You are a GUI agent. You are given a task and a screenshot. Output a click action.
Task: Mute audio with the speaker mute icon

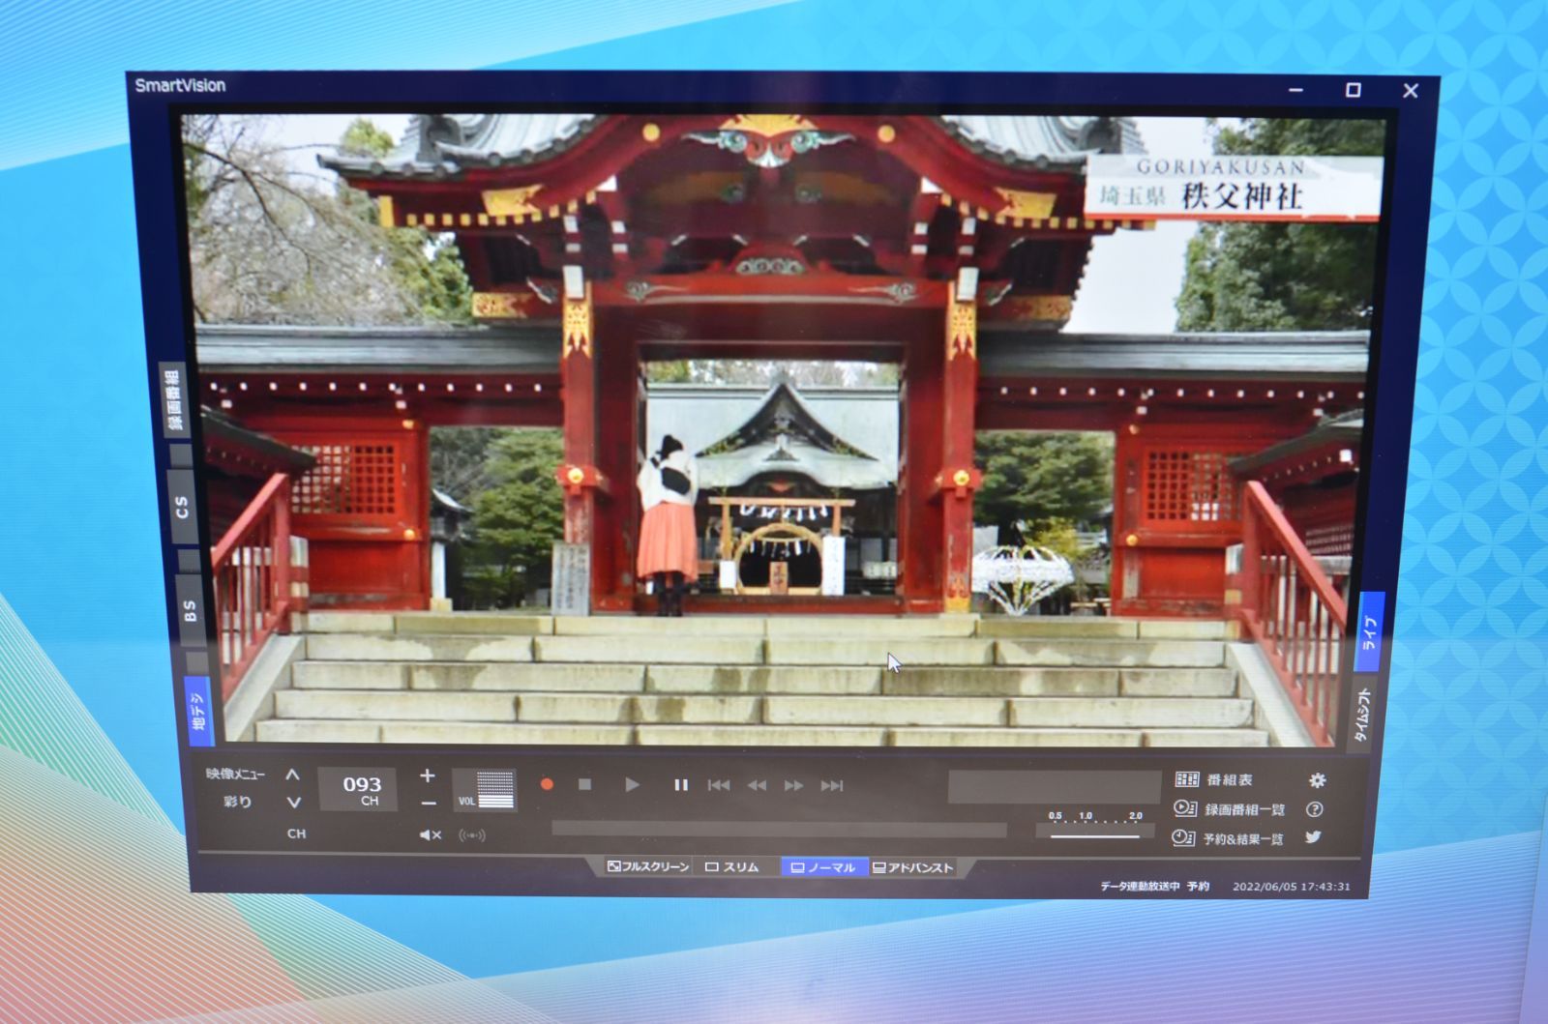point(430,834)
